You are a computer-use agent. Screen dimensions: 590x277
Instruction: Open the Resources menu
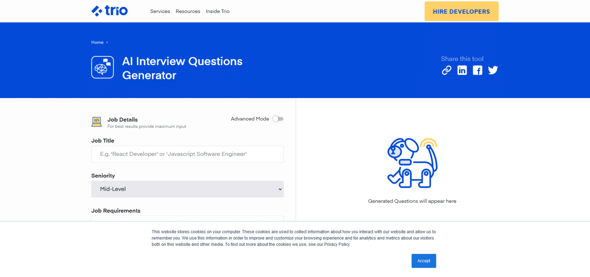(188, 11)
